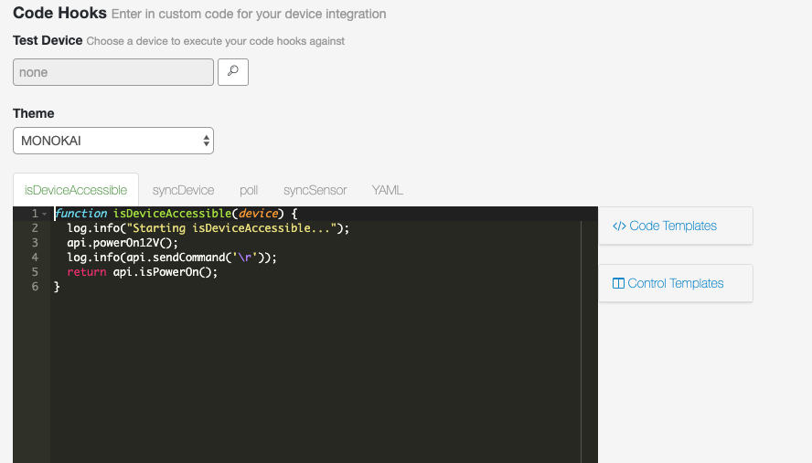Click the closing brace on line 6

(57, 286)
